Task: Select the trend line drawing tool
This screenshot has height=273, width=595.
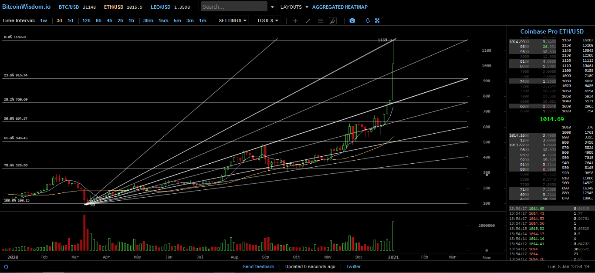Action: coord(308,20)
